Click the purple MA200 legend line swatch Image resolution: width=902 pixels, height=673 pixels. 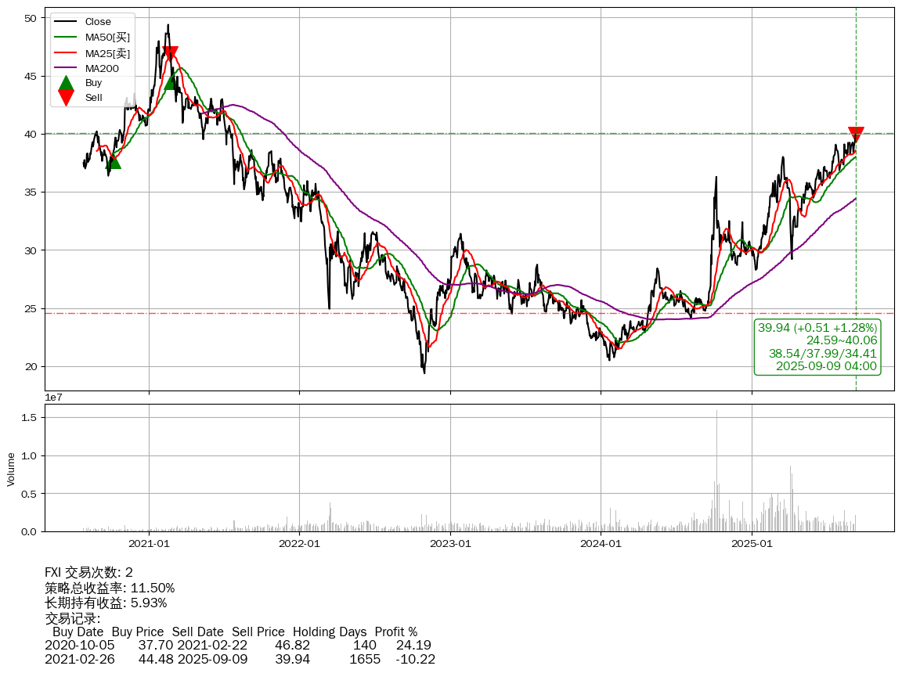coord(67,69)
